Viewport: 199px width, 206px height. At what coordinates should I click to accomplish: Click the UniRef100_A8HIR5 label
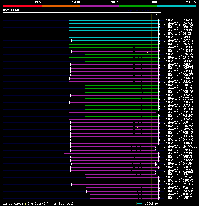pos(178,194)
